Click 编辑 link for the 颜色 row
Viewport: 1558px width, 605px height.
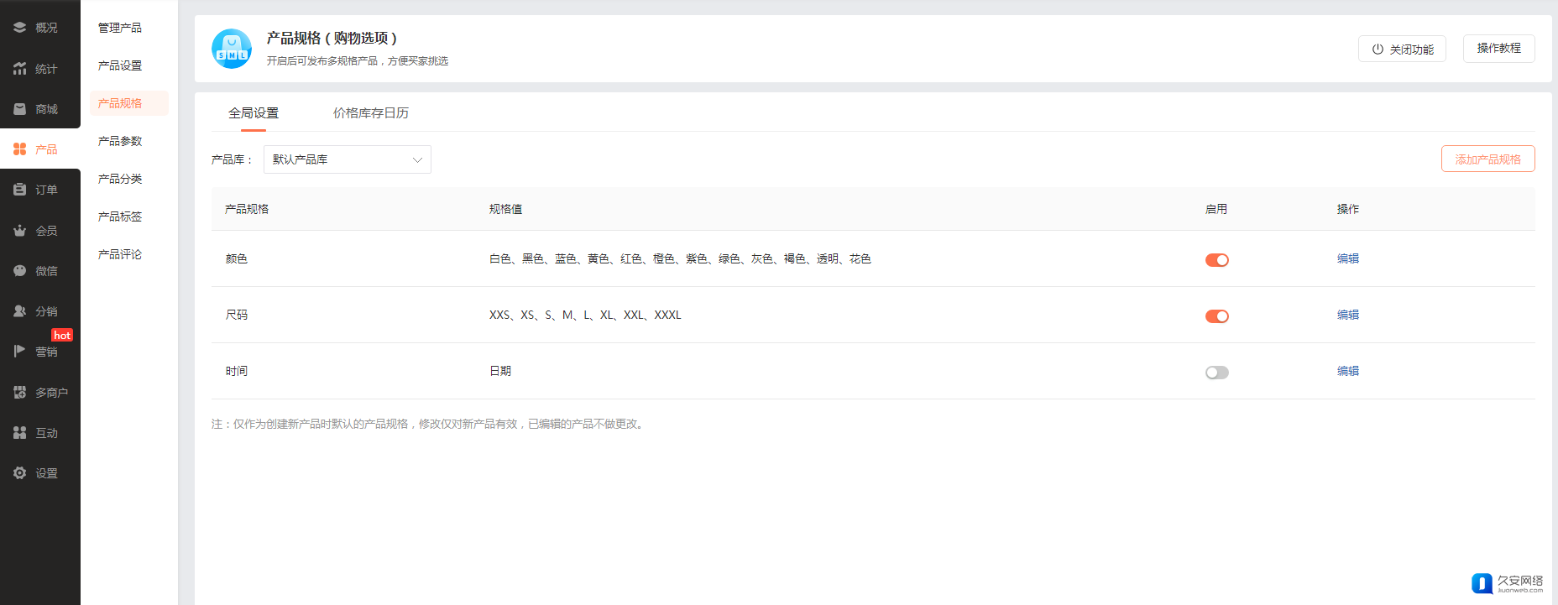tap(1347, 258)
